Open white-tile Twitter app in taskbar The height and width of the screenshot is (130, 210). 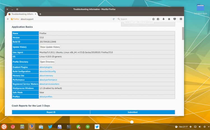click(x=97, y=127)
